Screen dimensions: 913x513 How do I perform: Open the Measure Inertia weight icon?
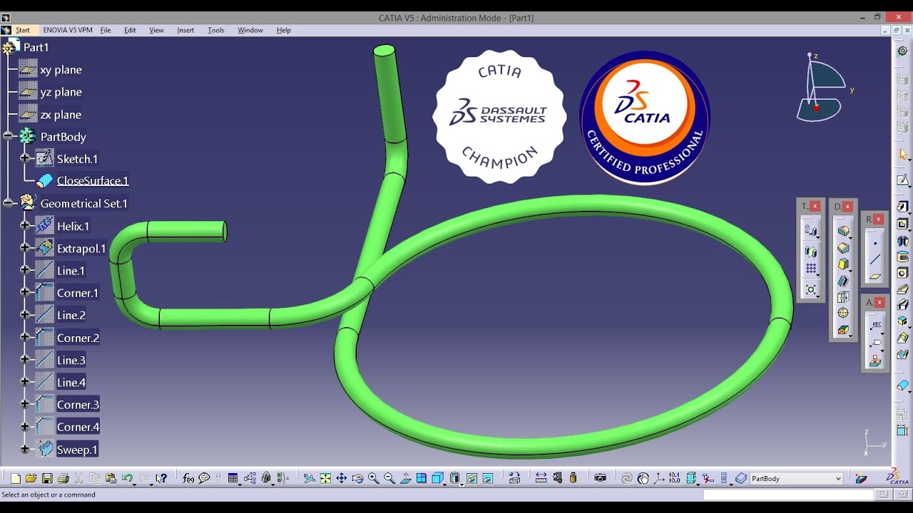point(573,478)
